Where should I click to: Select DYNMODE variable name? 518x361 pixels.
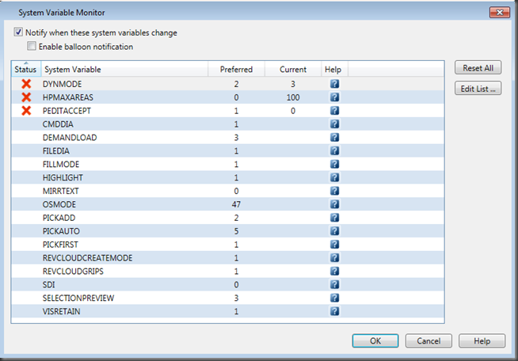[x=62, y=84]
